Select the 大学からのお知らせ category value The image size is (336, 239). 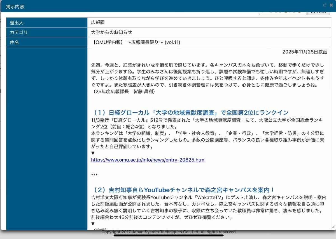point(111,32)
